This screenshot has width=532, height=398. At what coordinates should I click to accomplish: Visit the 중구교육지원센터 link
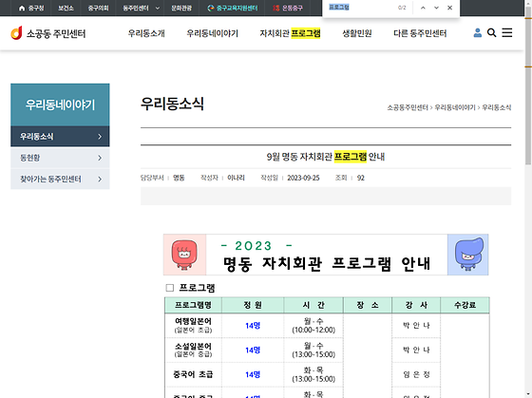pos(233,8)
